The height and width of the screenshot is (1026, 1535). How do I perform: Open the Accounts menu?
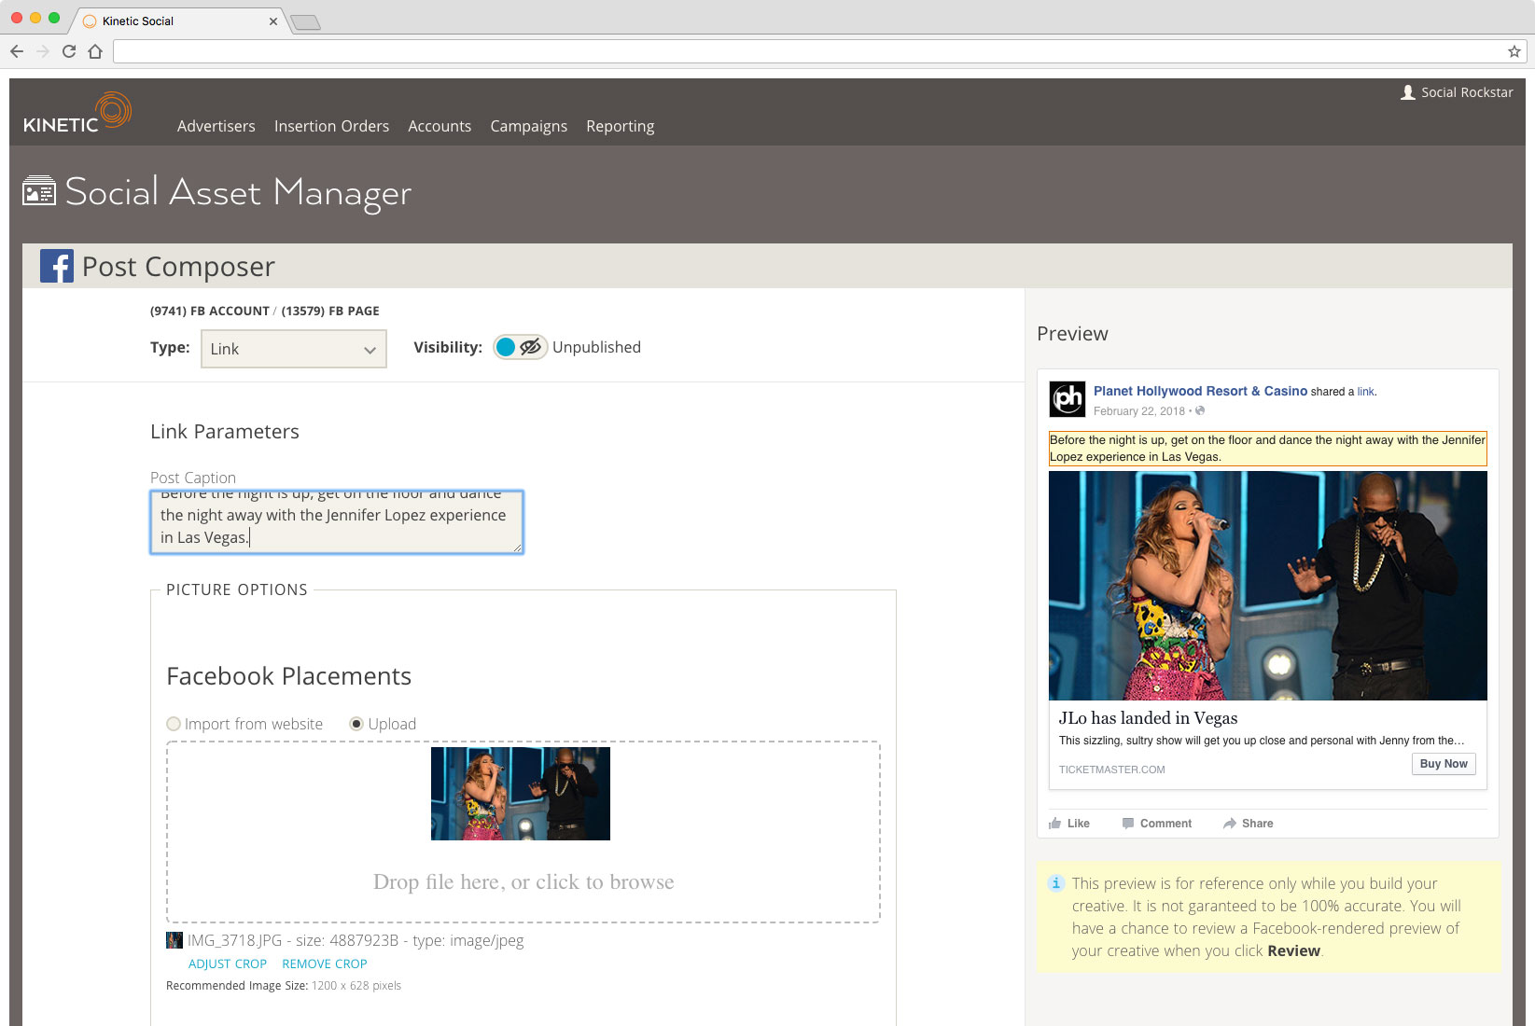[440, 126]
